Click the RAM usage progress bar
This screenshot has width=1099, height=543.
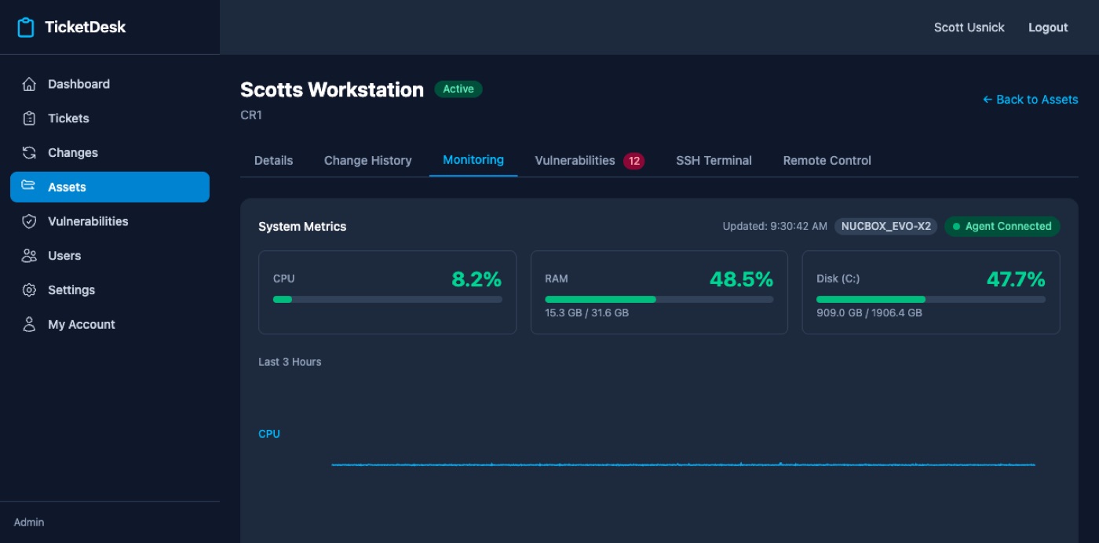(659, 299)
